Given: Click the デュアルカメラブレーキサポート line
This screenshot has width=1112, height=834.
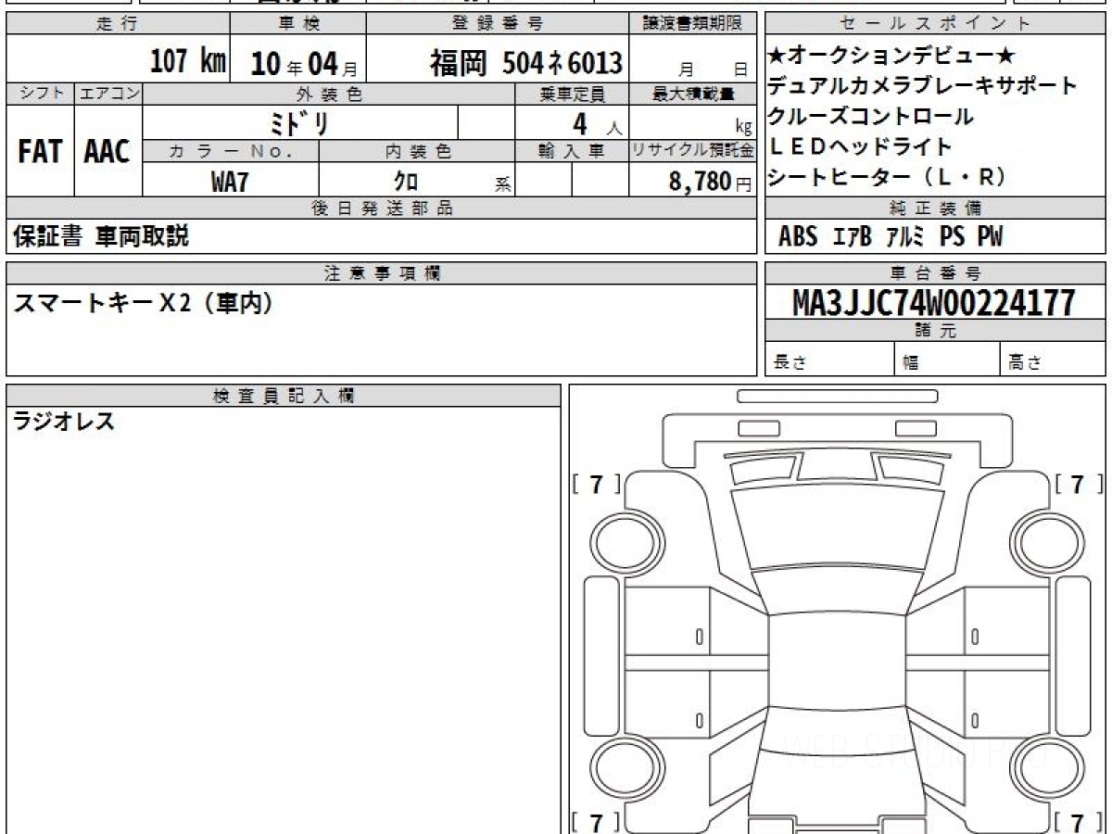Looking at the screenshot, I should 922,85.
